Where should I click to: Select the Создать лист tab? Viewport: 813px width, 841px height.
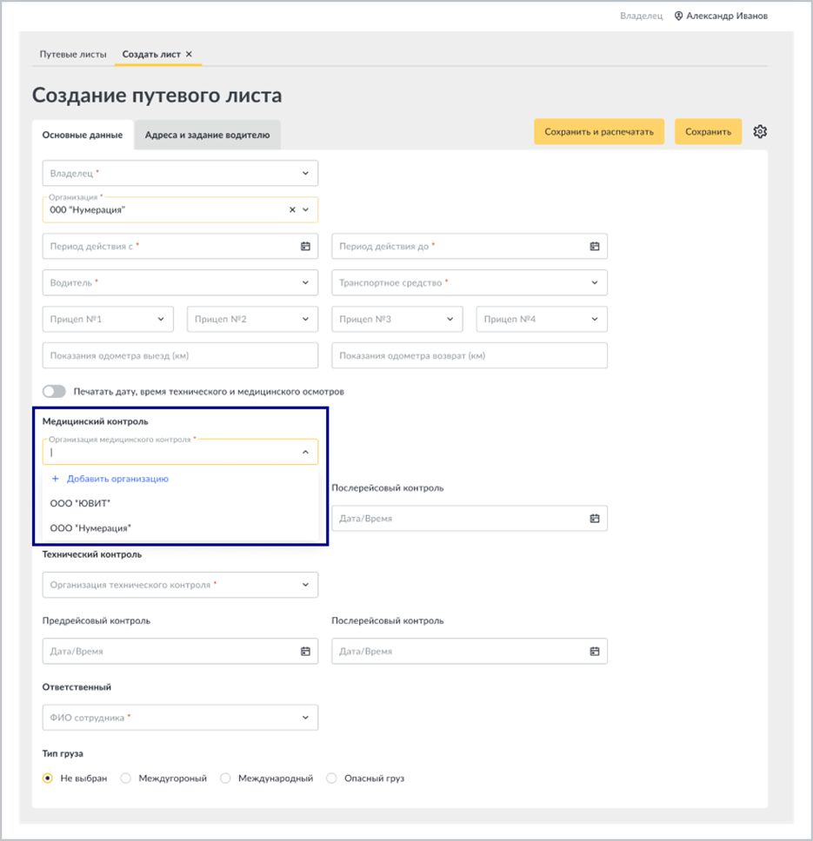pyautogui.click(x=151, y=54)
